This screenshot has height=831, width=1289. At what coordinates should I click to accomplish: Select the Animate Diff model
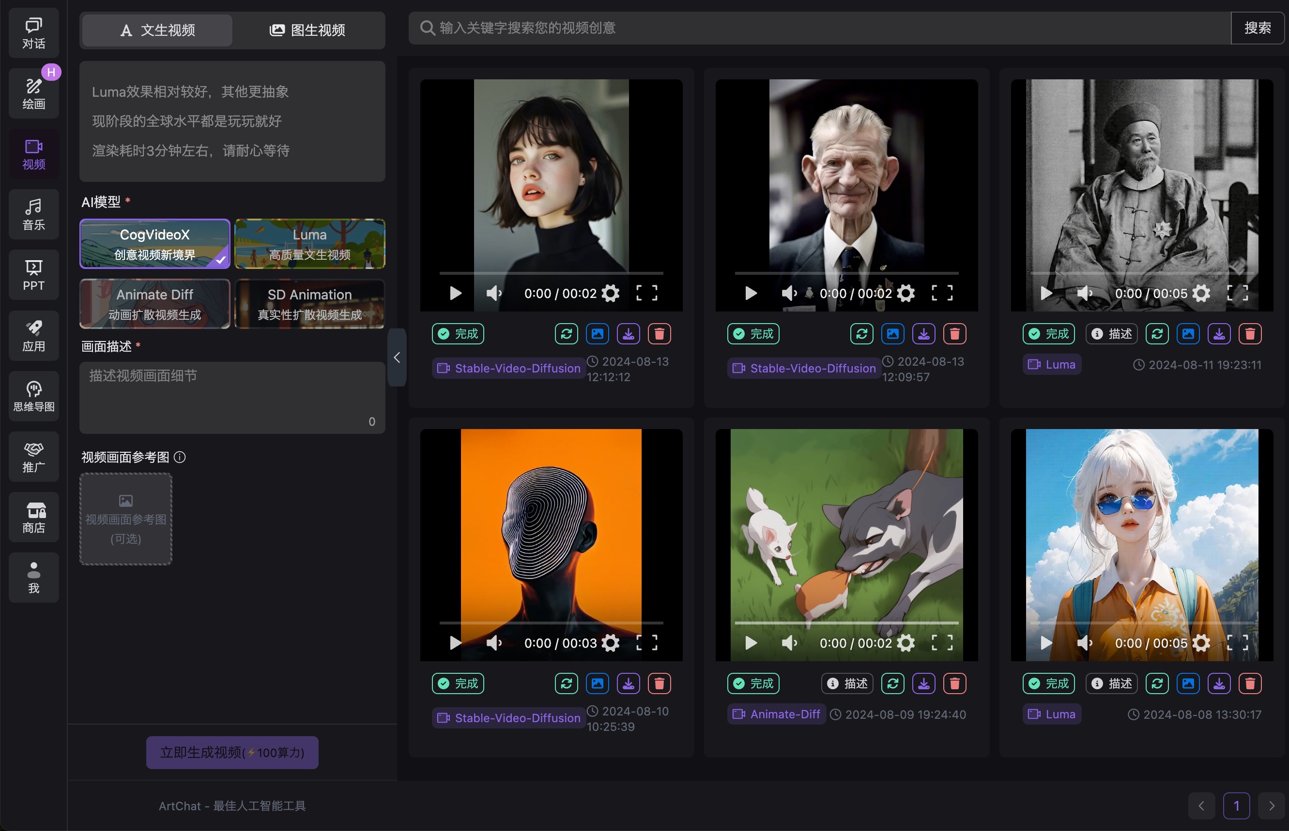coord(155,304)
